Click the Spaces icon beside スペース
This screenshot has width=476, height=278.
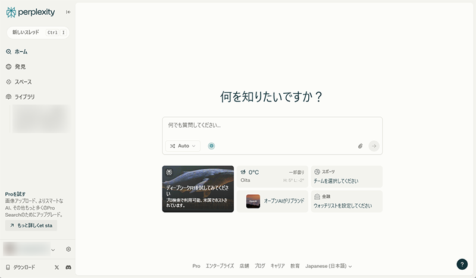pos(8,82)
